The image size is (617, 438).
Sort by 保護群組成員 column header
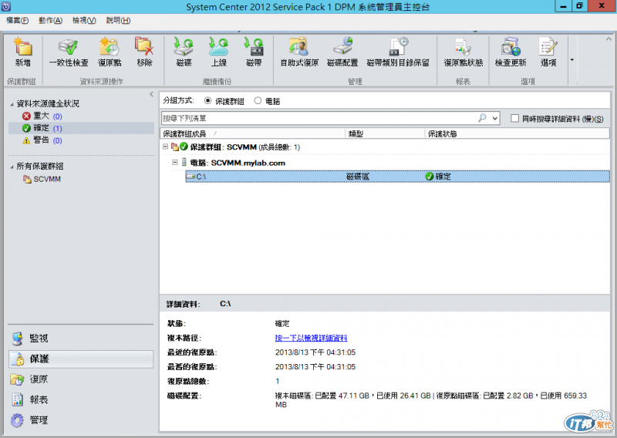[253, 134]
